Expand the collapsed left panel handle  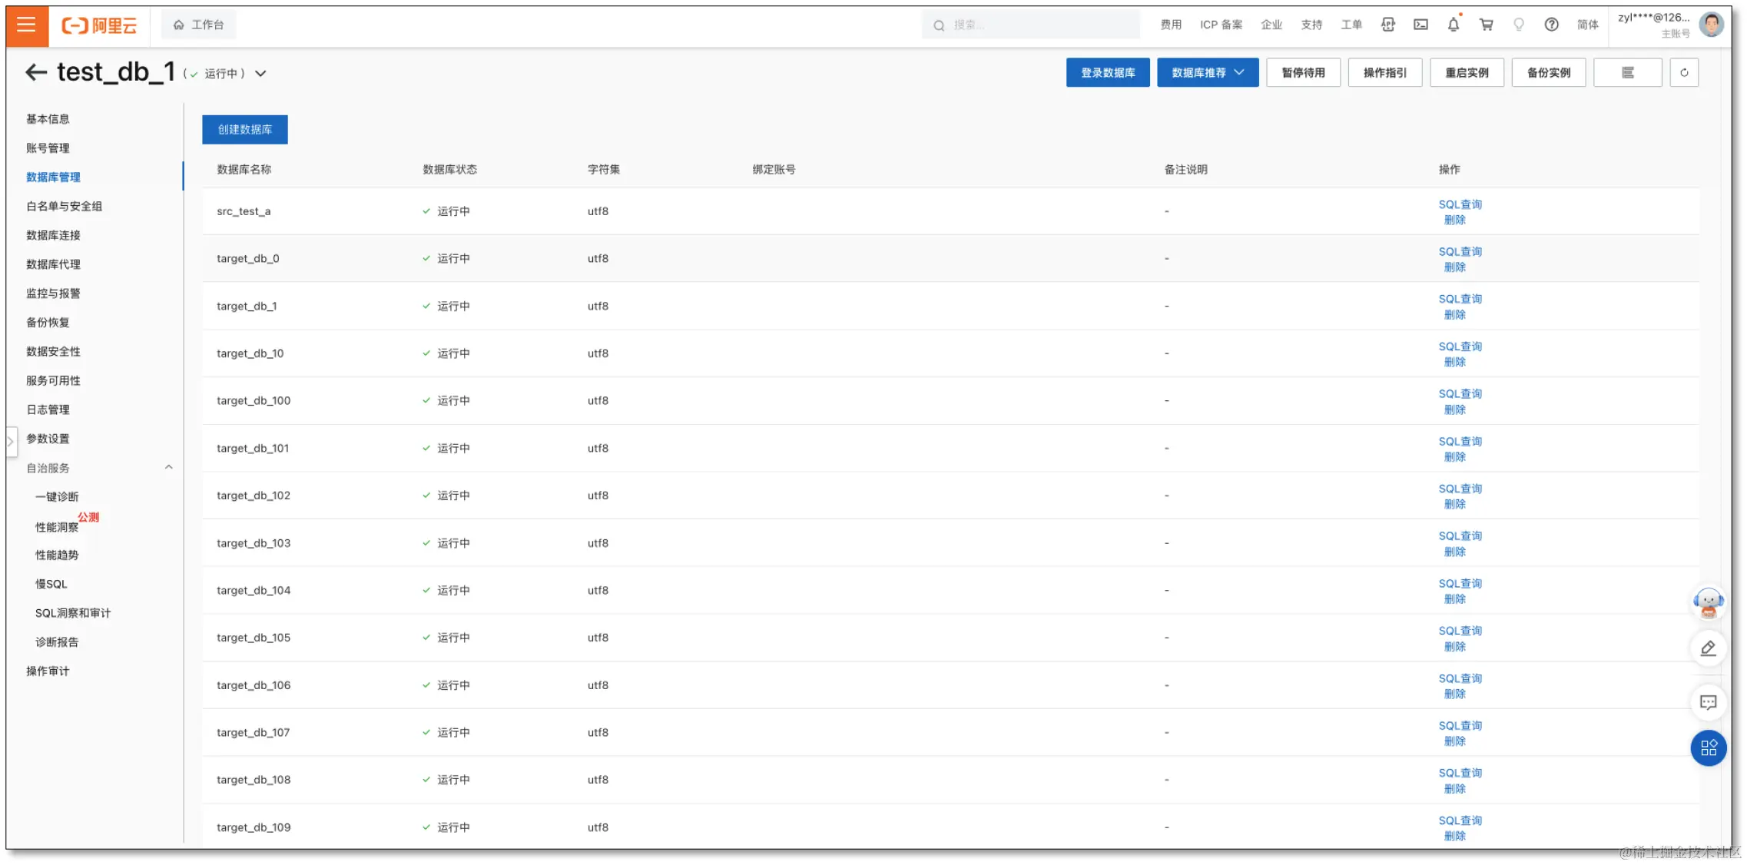pyautogui.click(x=11, y=442)
